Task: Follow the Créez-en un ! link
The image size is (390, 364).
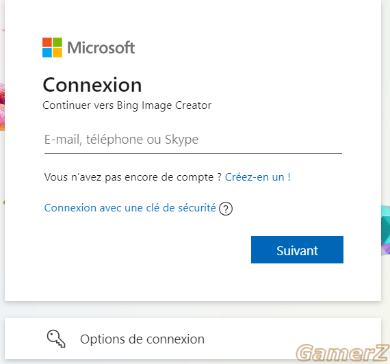Action: (258, 177)
